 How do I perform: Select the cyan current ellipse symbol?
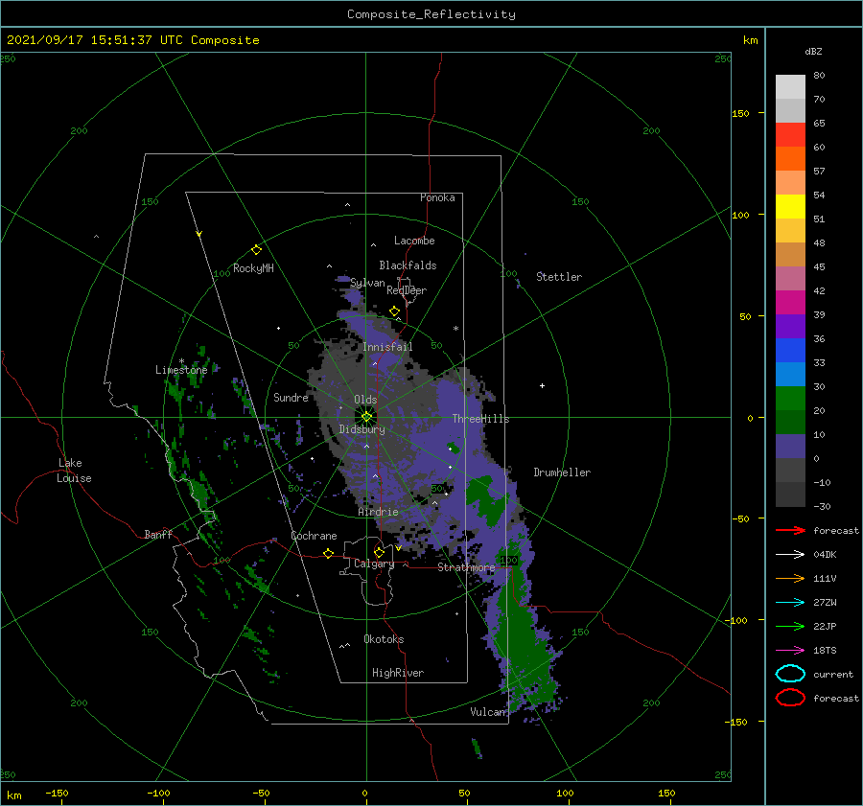point(790,674)
